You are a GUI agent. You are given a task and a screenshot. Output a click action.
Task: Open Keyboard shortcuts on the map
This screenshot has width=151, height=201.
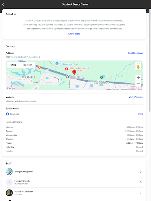tap(112, 89)
